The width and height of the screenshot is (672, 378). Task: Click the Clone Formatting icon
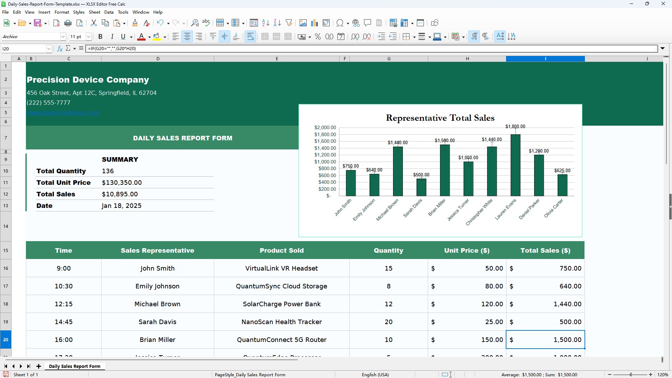135,23
